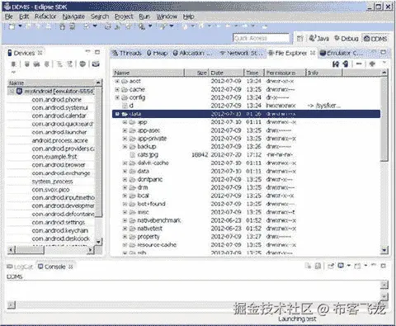Viewport: 396px width, 326px height.
Task: Expand the dalvik-cache folder
Action: coord(125,163)
